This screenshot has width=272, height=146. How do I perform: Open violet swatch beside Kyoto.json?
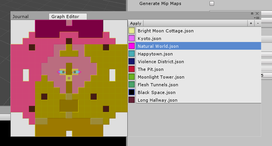132,38
